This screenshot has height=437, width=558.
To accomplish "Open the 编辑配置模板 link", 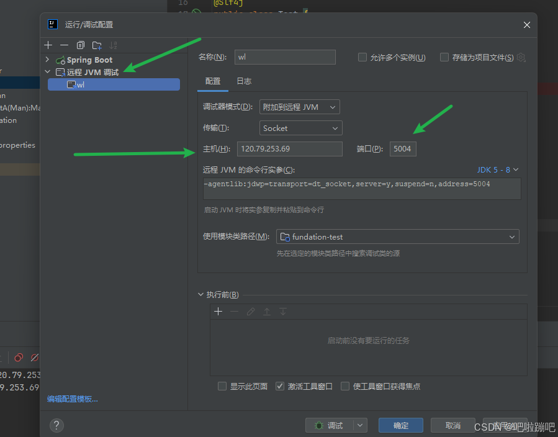I will (x=72, y=399).
